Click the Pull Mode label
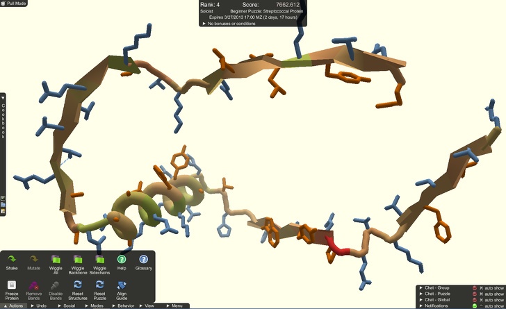 click(x=14, y=3)
